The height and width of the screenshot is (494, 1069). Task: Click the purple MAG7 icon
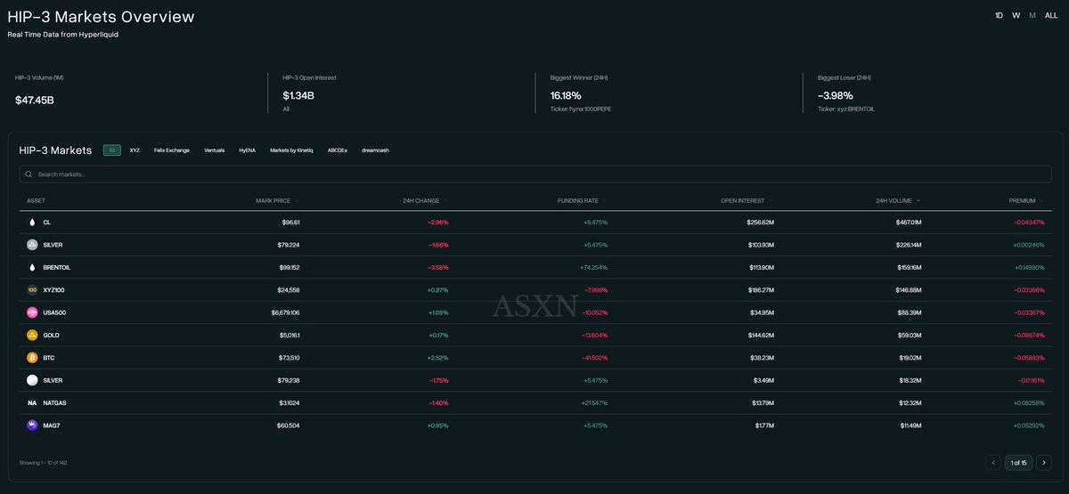(x=32, y=425)
